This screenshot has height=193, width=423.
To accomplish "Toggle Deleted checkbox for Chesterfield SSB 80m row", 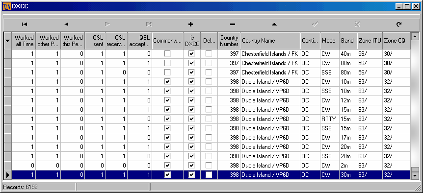I will (x=209, y=72).
